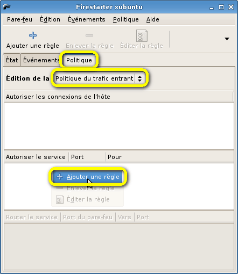The width and height of the screenshot is (238, 274).
Task: Select the Politique tab
Action: pos(79,60)
